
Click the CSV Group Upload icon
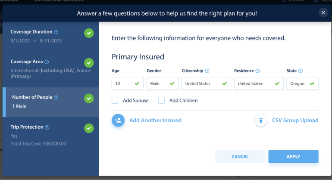pyautogui.click(x=260, y=121)
